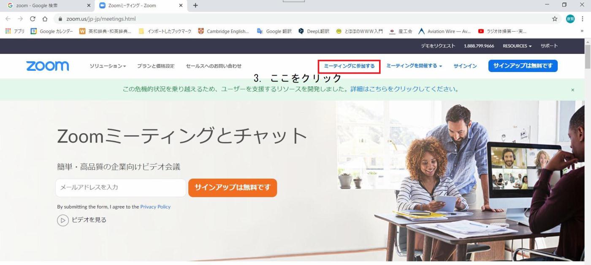Click the Zoom logo in header

[47, 66]
